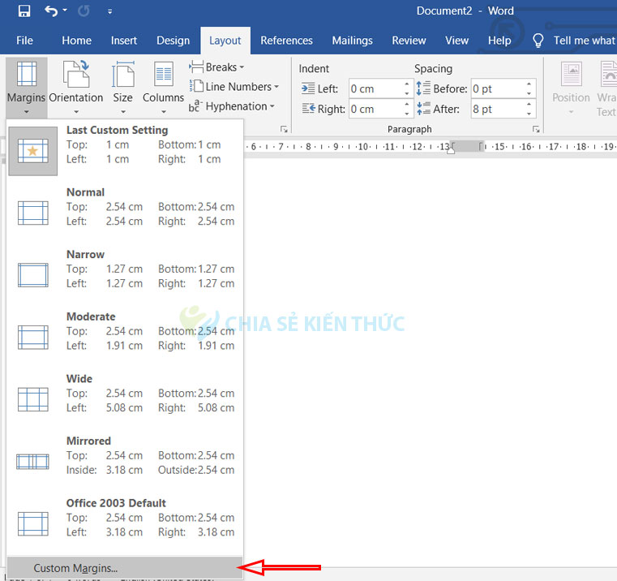The width and height of the screenshot is (617, 581).
Task: Click the Indent Left icon
Action: [x=308, y=88]
